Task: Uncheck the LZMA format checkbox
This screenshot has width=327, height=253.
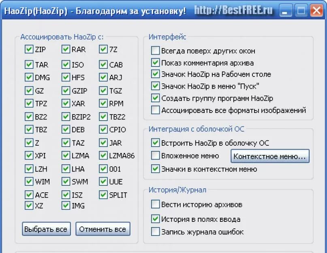Action: pyautogui.click(x=66, y=155)
